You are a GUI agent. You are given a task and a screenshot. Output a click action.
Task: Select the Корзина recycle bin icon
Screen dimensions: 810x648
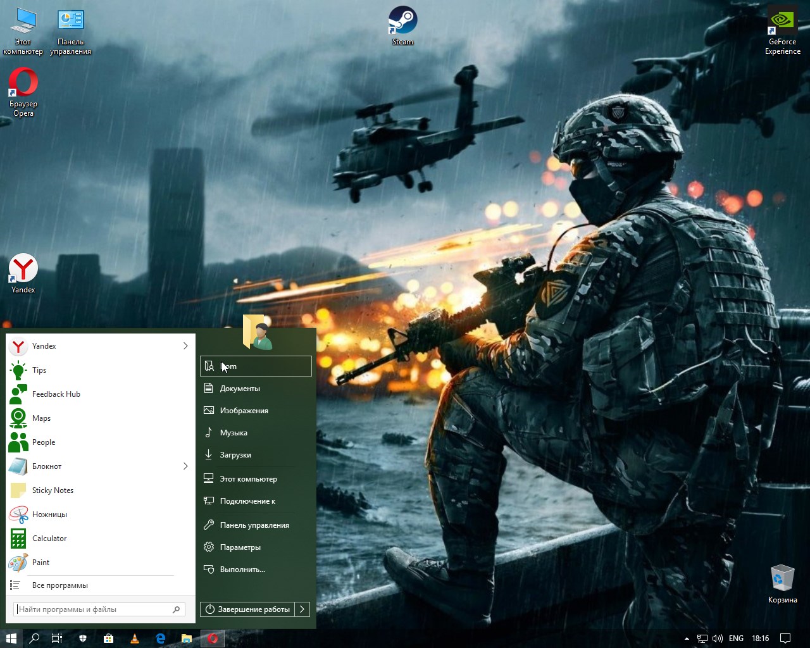click(783, 584)
